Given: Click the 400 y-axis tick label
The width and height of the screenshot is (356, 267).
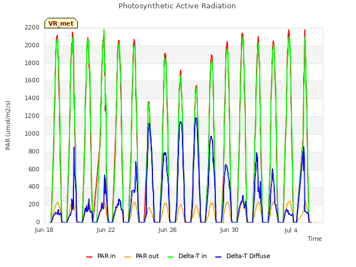Looking at the screenshot, I should (x=34, y=187).
